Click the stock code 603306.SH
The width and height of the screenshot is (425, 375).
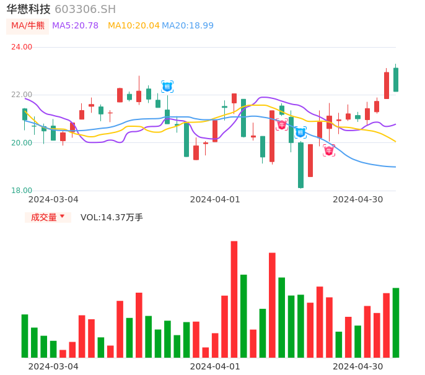pos(85,9)
